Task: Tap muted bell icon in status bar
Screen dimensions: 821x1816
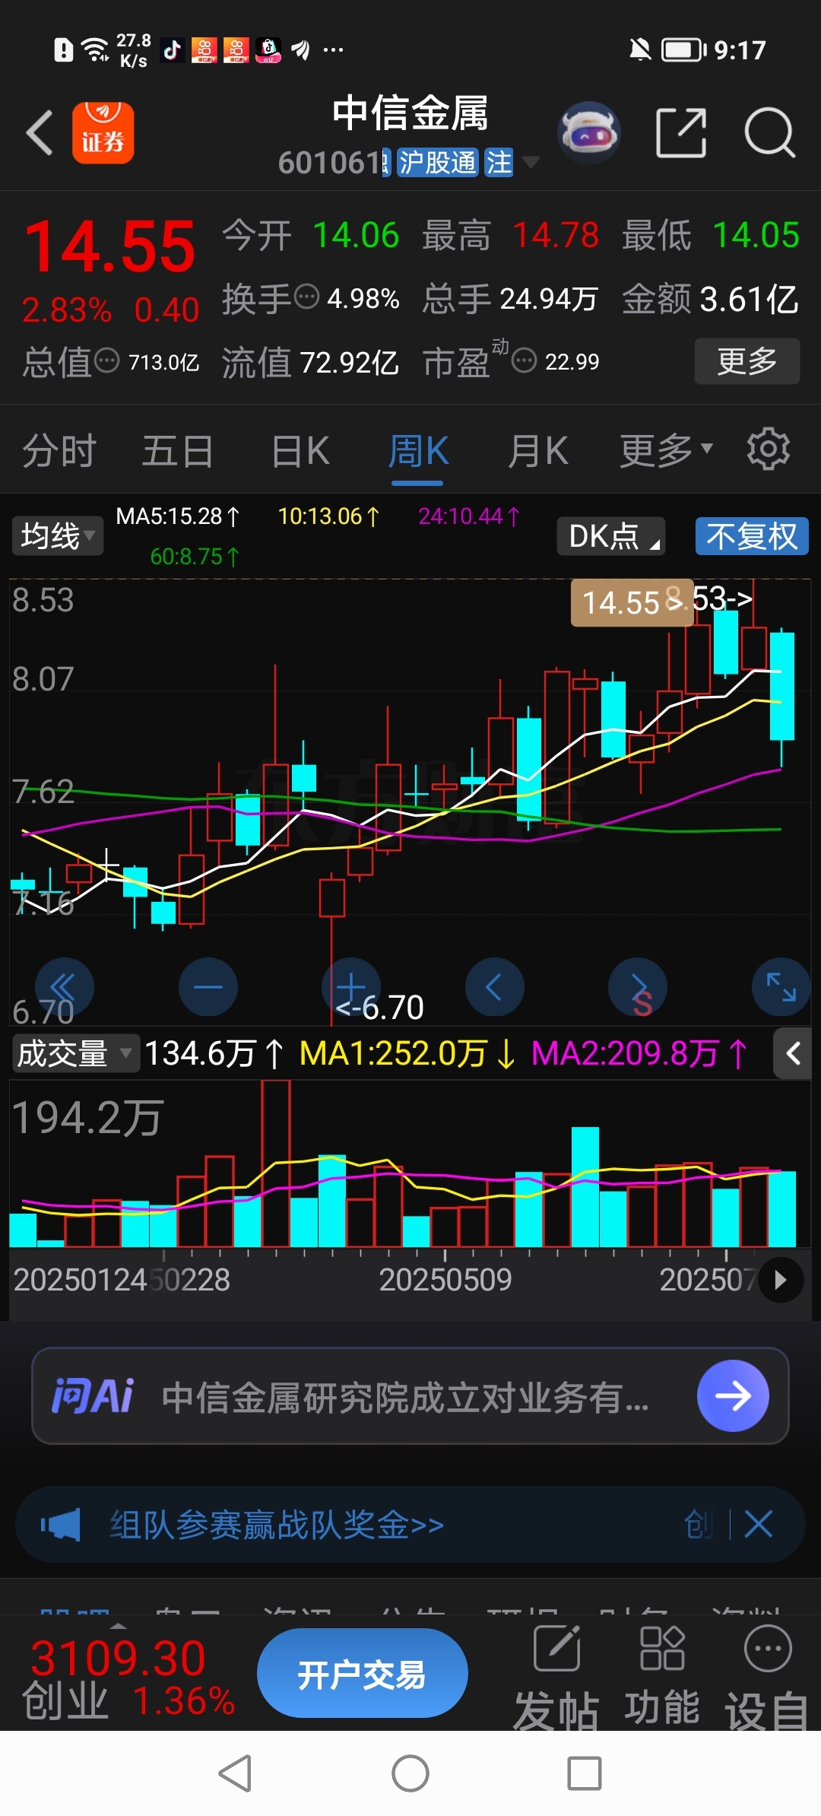Action: point(640,50)
